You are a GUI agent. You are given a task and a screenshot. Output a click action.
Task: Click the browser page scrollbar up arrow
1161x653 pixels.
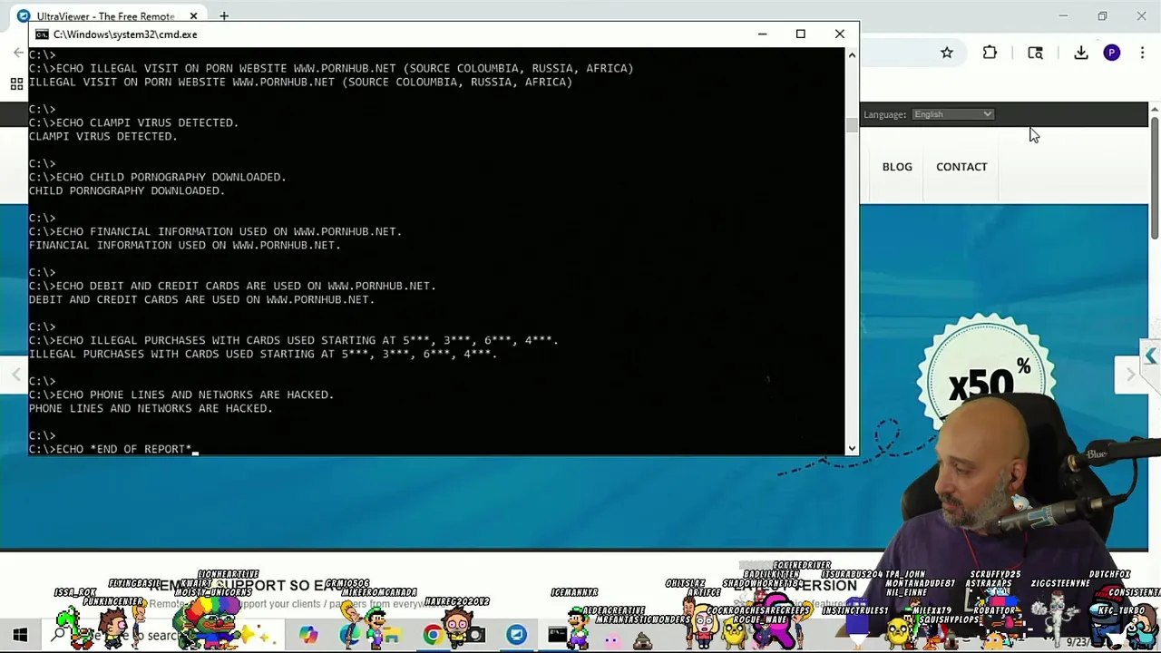1154,110
